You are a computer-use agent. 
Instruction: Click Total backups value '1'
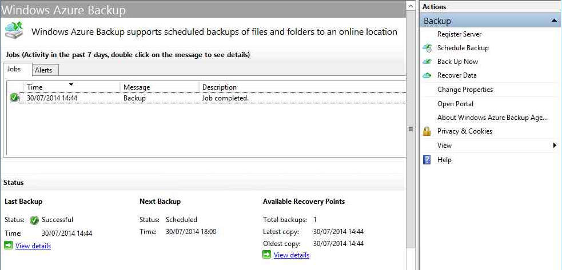(314, 220)
